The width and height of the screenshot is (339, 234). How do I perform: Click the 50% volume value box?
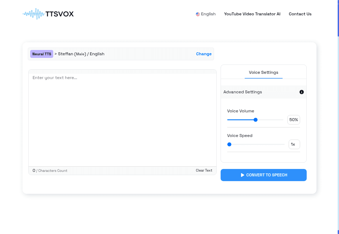tap(293, 120)
